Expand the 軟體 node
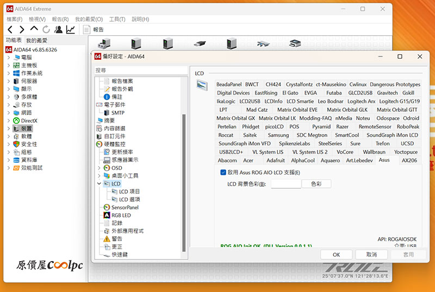435x292 pixels. coord(9,136)
